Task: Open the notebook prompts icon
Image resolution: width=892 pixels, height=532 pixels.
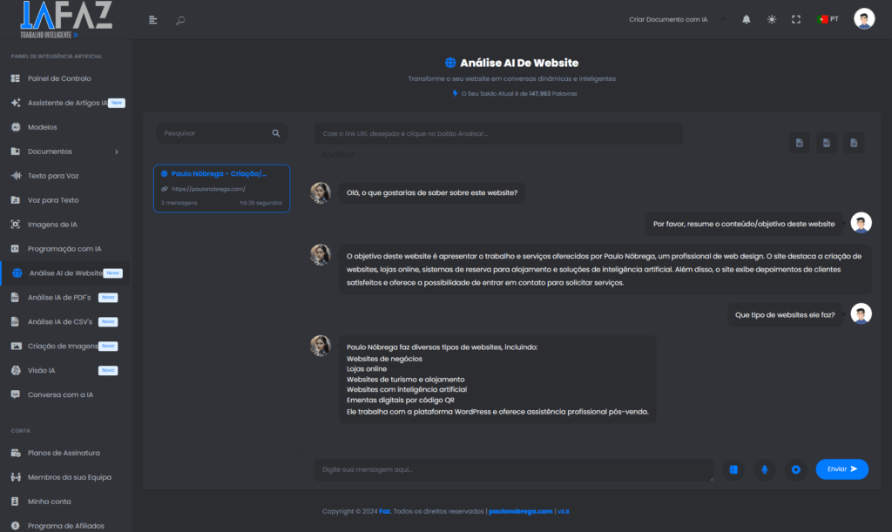Action: (733, 469)
